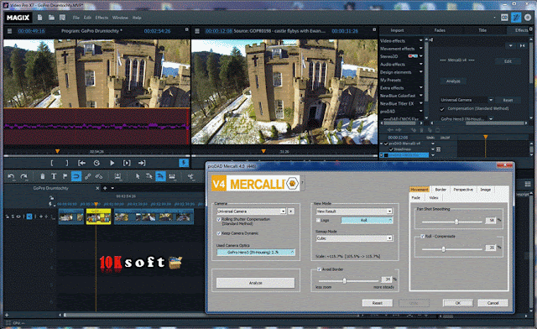Screen dimensions: 537x329
Task: Switch to the Fades tab
Action: pos(440,30)
